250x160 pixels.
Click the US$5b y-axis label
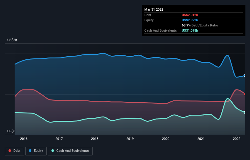click(12, 40)
